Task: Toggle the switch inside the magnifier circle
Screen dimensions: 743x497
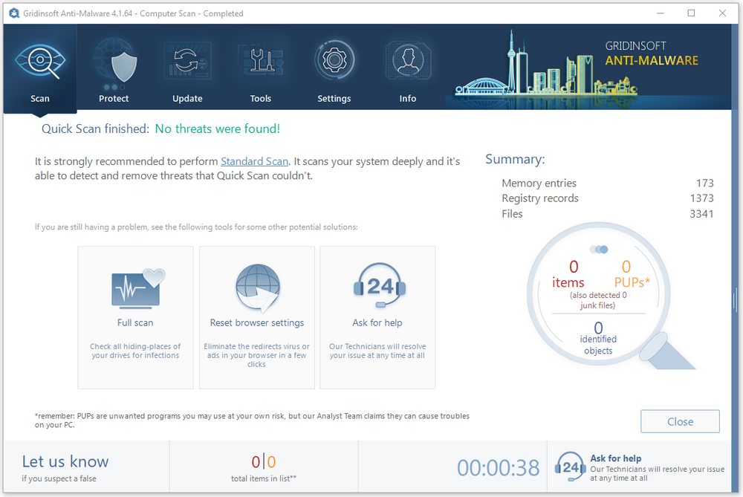Action: [x=599, y=249]
